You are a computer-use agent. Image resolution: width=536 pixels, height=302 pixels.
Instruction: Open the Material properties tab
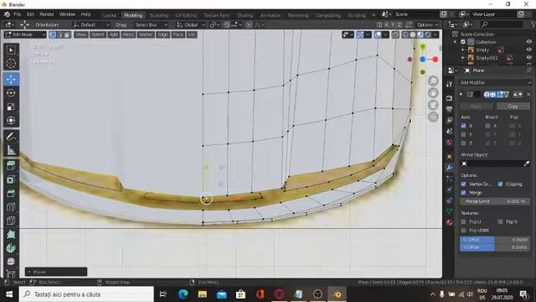(449, 222)
